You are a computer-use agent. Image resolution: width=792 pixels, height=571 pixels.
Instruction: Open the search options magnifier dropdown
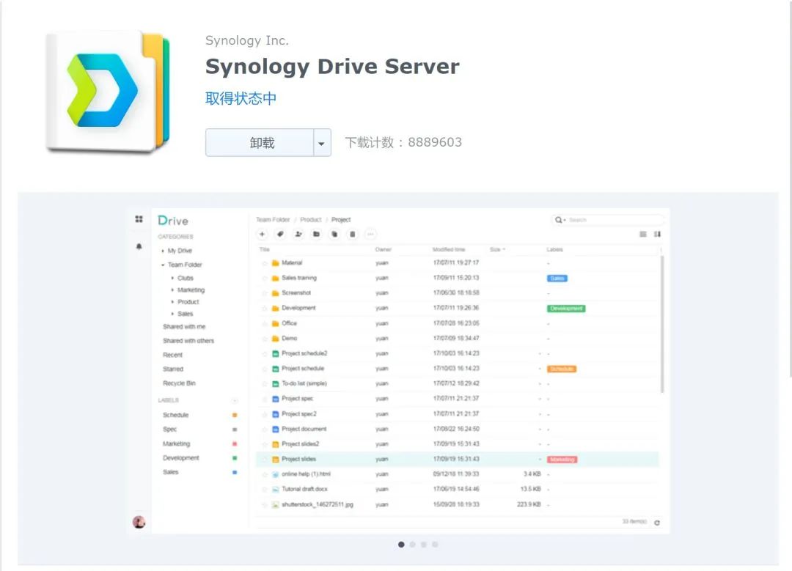[x=560, y=220]
